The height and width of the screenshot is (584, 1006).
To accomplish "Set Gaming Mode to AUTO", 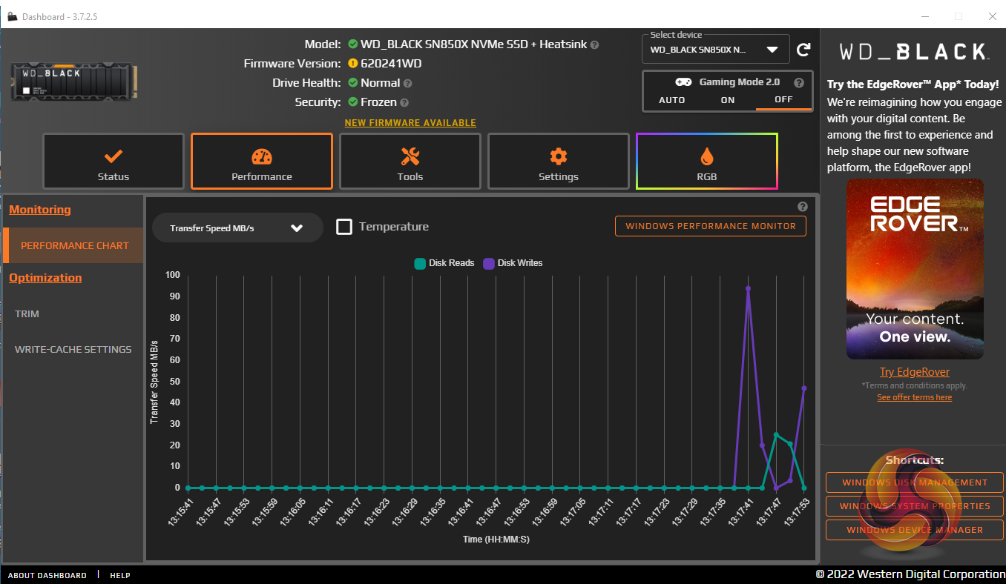I will pos(672,100).
